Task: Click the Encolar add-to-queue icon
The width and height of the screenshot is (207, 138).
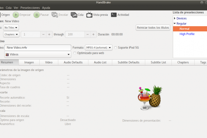Action: pos(55,15)
